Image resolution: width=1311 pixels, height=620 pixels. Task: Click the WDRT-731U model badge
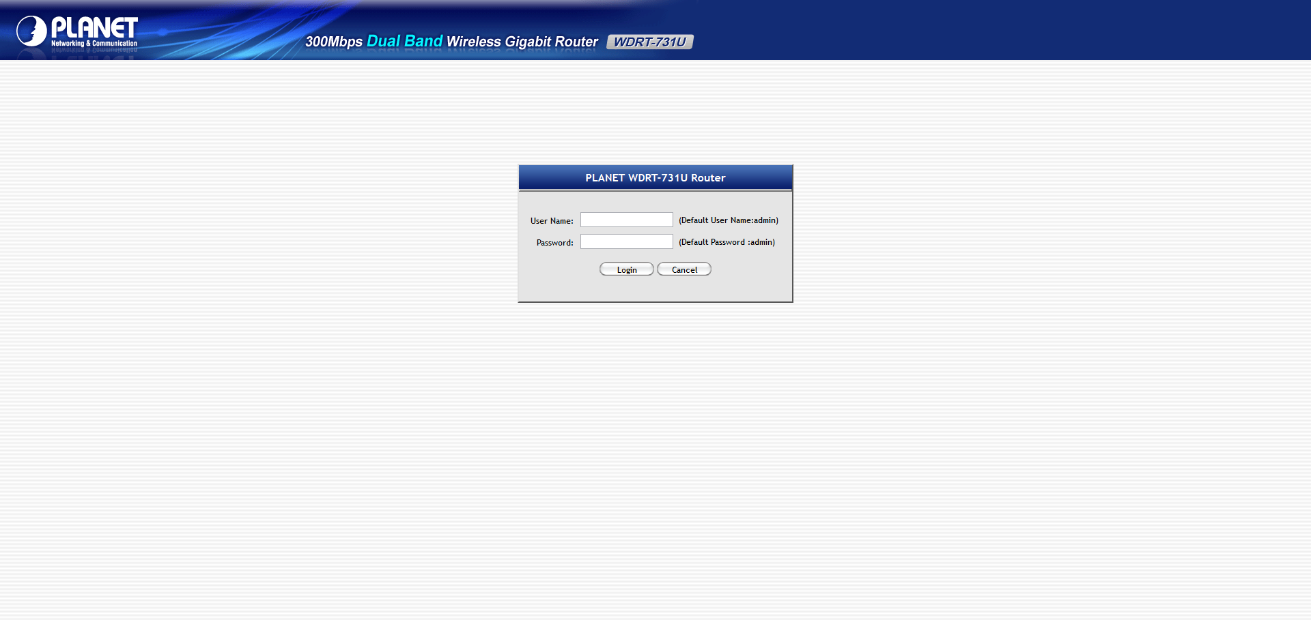pyautogui.click(x=650, y=42)
